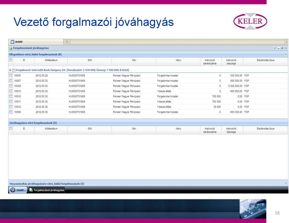Tick select-all checkbox in Elfogadásra váró header

11,60
